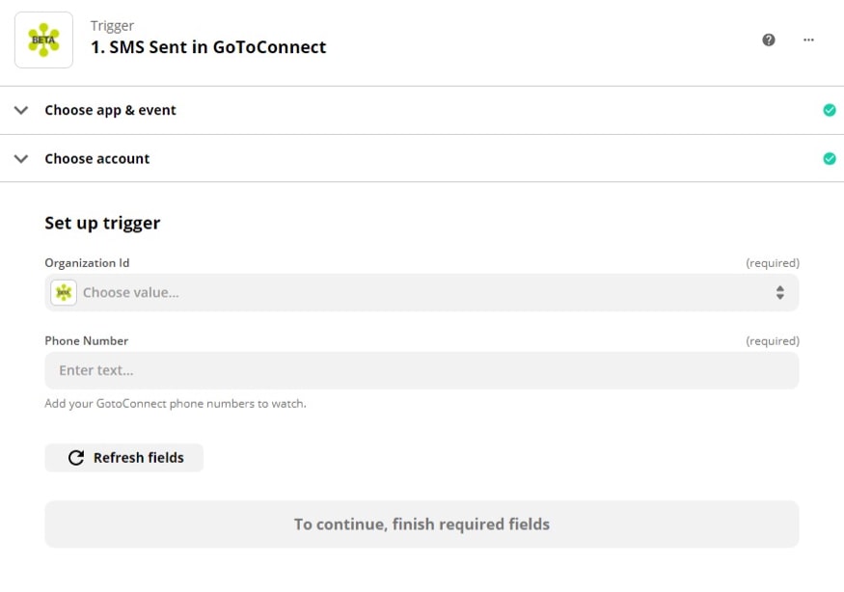Image resolution: width=844 pixels, height=592 pixels.
Task: Click green checkmark beside Choose account
Action: (x=830, y=158)
